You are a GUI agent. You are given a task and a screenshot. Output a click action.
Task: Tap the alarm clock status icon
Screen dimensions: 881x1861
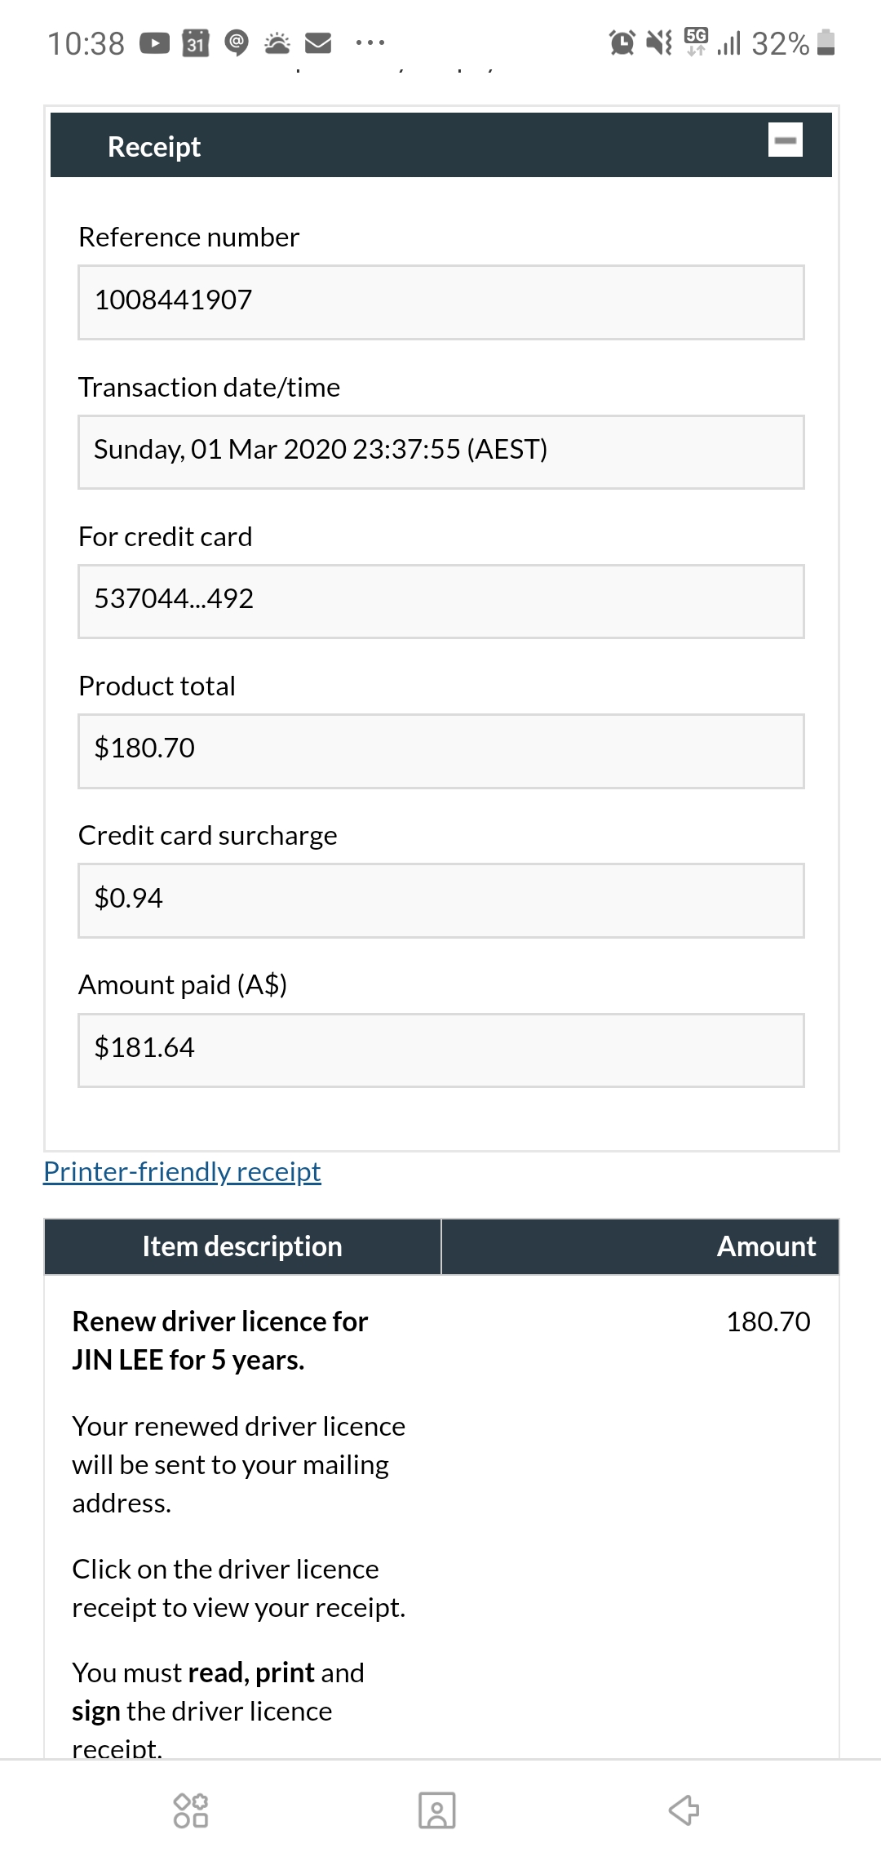pos(622,42)
